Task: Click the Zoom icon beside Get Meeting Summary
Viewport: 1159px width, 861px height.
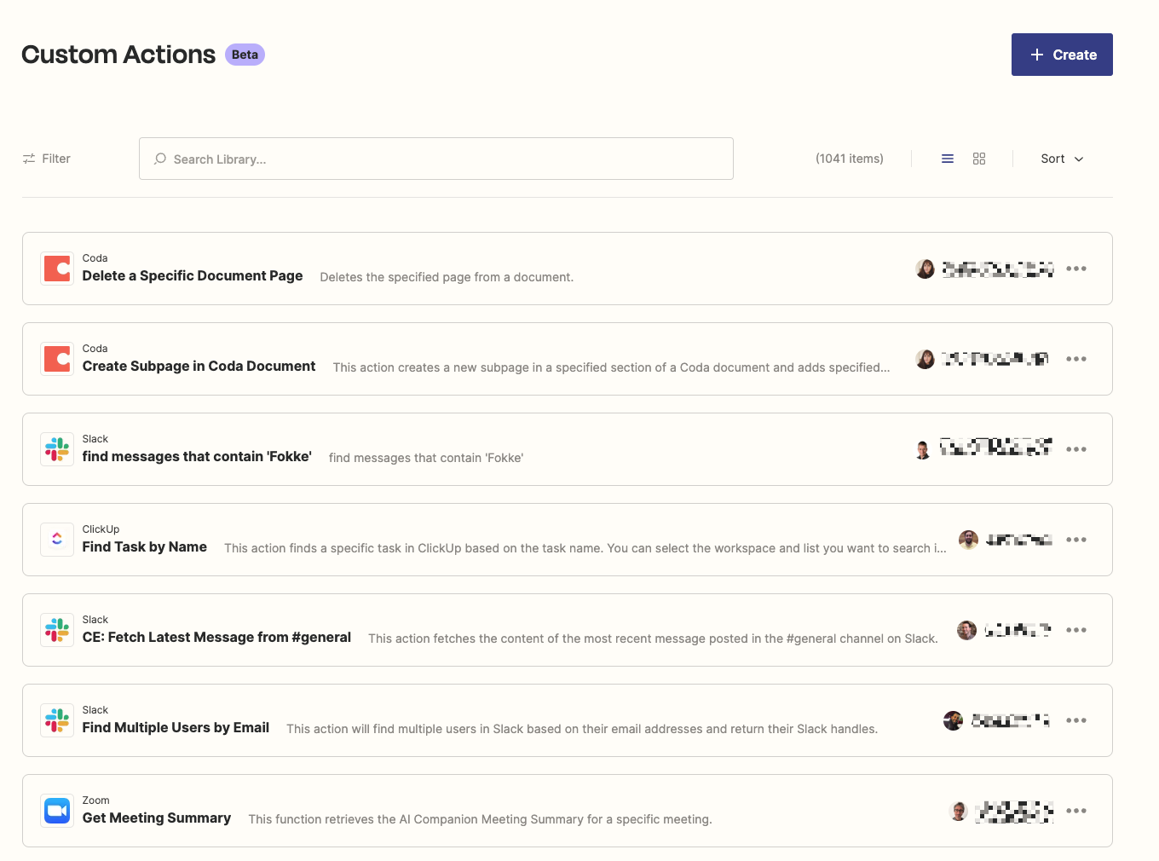Action: (x=56, y=810)
